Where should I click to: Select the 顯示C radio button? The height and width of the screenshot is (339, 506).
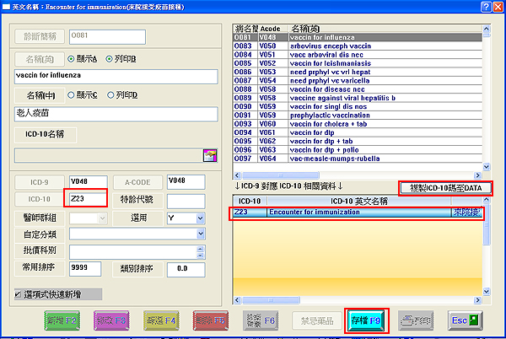72,94
